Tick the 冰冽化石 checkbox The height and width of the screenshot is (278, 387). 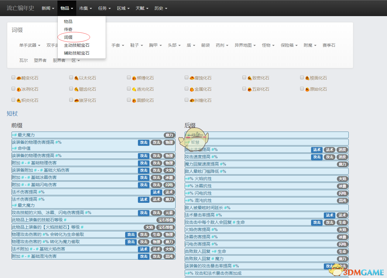coord(13,89)
